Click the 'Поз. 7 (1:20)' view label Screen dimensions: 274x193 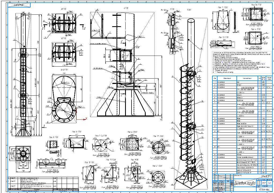223,7
